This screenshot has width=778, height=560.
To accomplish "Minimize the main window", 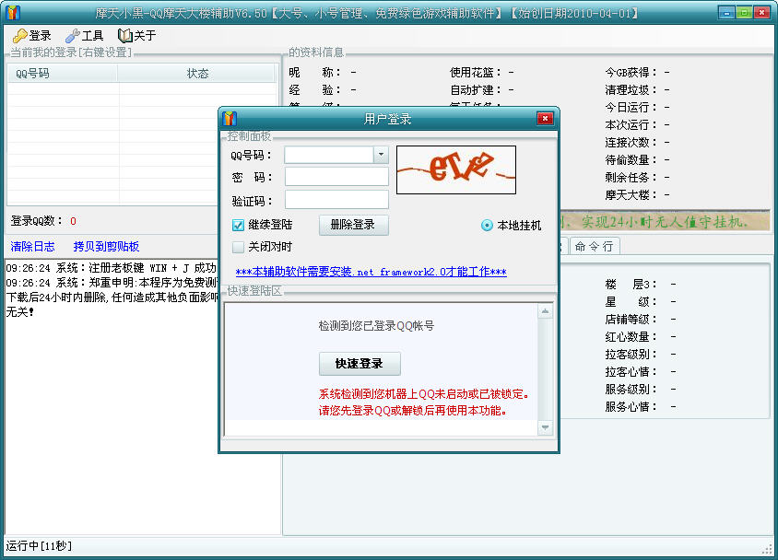I will click(x=726, y=13).
